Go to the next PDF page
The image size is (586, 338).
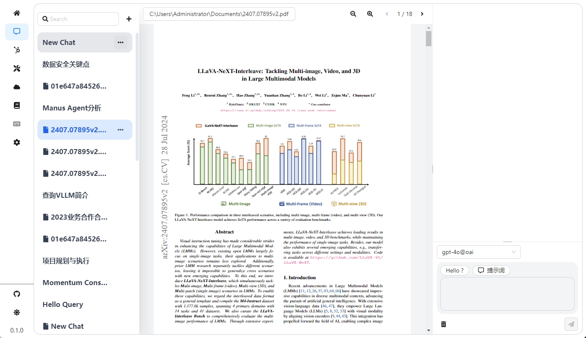point(422,14)
